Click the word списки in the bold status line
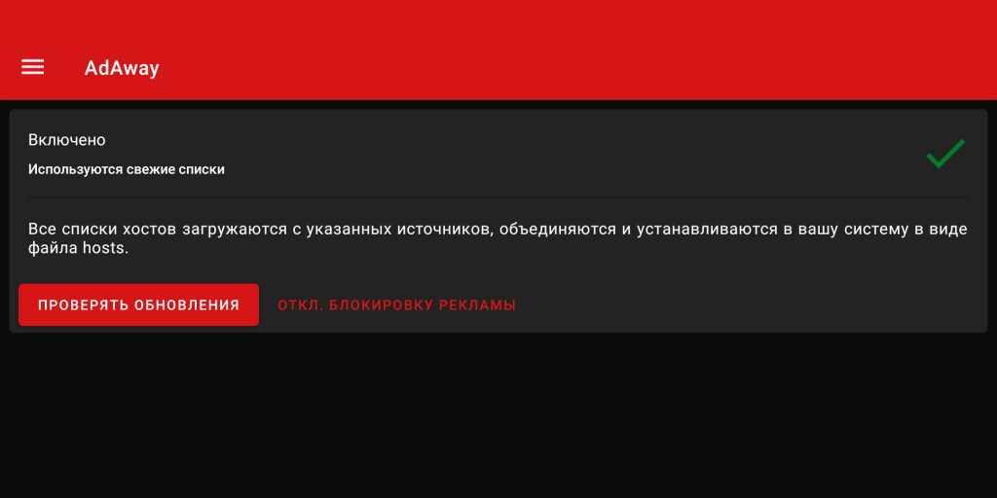This screenshot has height=498, width=997. (203, 169)
